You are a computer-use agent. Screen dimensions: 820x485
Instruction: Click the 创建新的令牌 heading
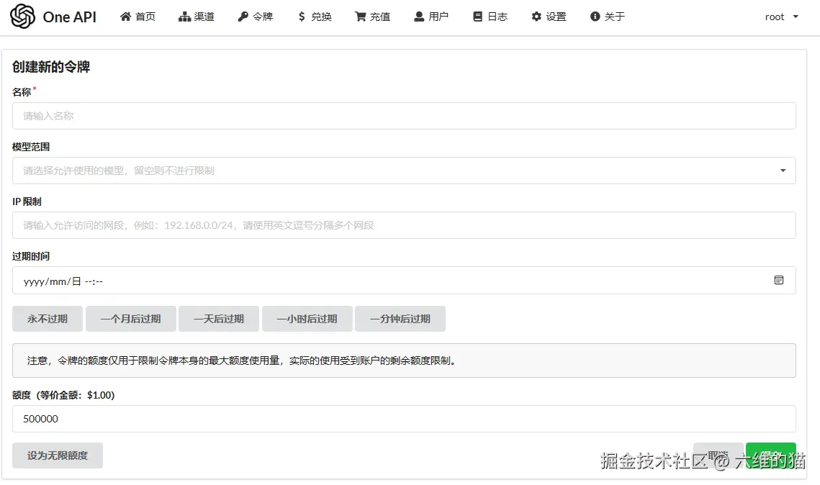point(51,67)
